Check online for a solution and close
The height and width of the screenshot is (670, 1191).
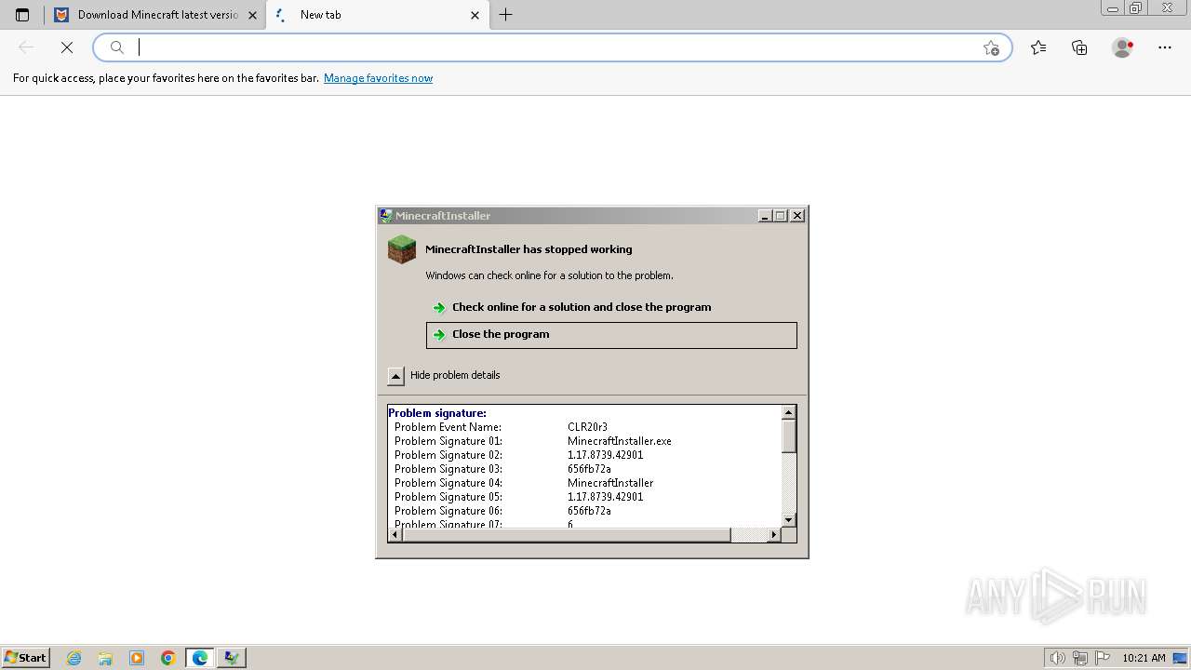pos(611,307)
